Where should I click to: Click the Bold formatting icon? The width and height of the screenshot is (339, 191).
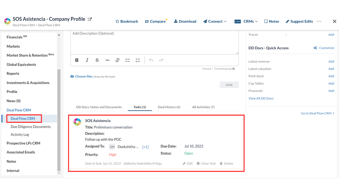click(77, 60)
